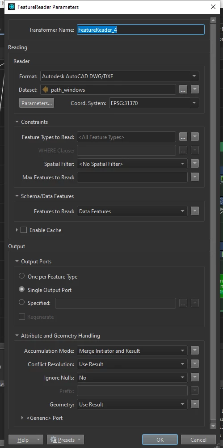Image resolution: width=223 pixels, height=448 pixels.
Task: Click the path_windows attribute arrow icon
Action: click(45, 90)
